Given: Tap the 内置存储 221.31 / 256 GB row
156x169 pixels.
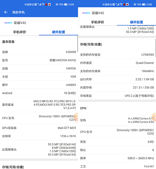Looking at the screenshot, I should click(117, 87).
